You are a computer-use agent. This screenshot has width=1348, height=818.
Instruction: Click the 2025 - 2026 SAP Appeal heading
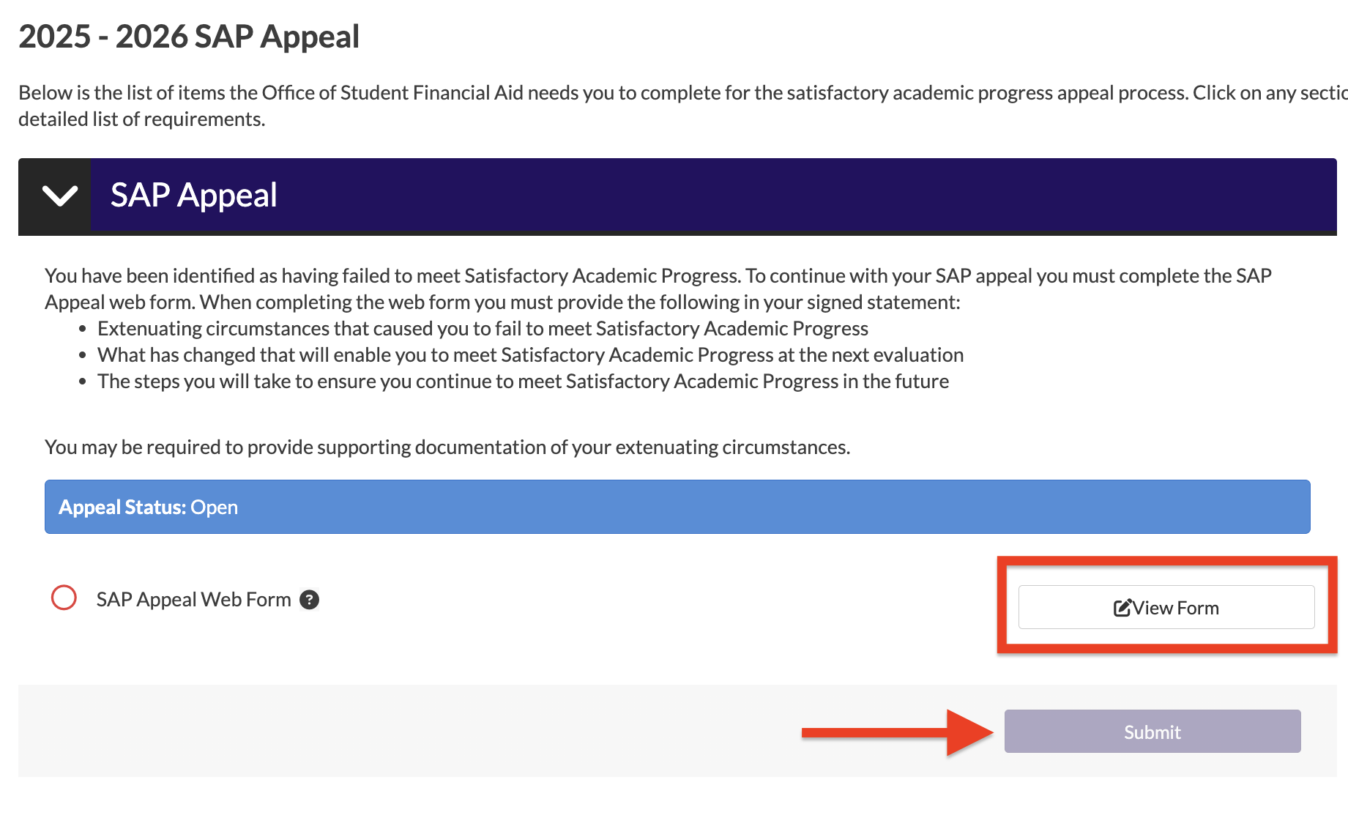(x=189, y=35)
